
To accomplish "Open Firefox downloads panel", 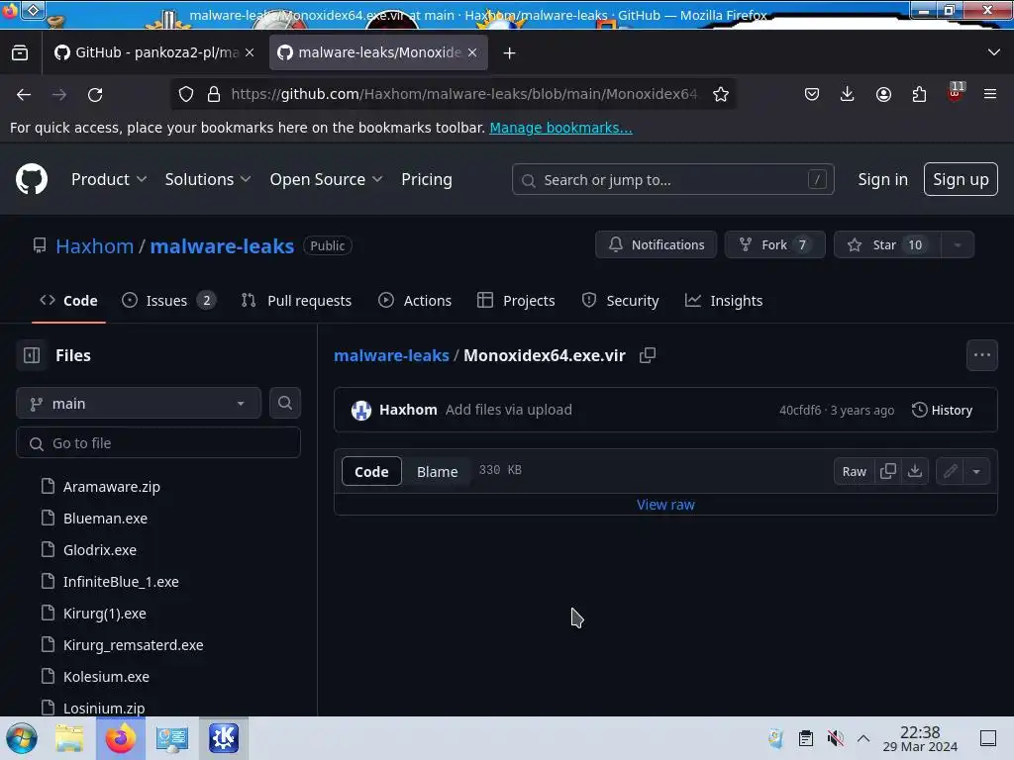I will coord(848,94).
